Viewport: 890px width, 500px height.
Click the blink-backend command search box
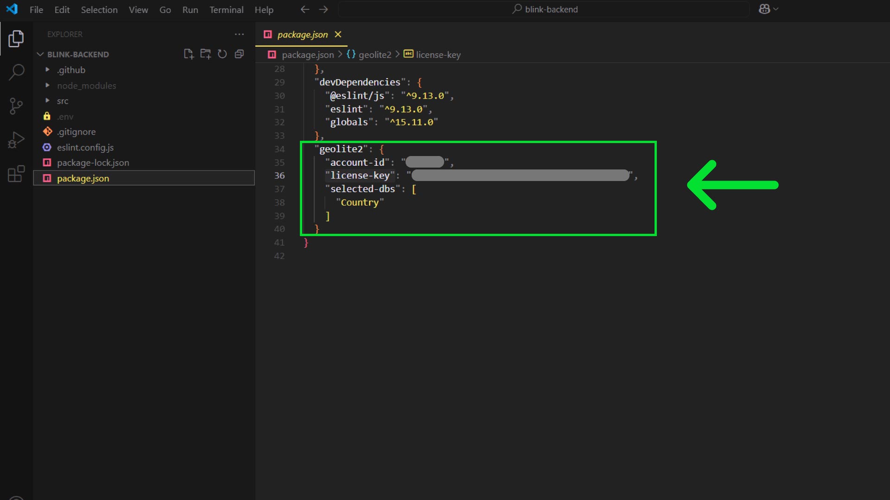(544, 9)
